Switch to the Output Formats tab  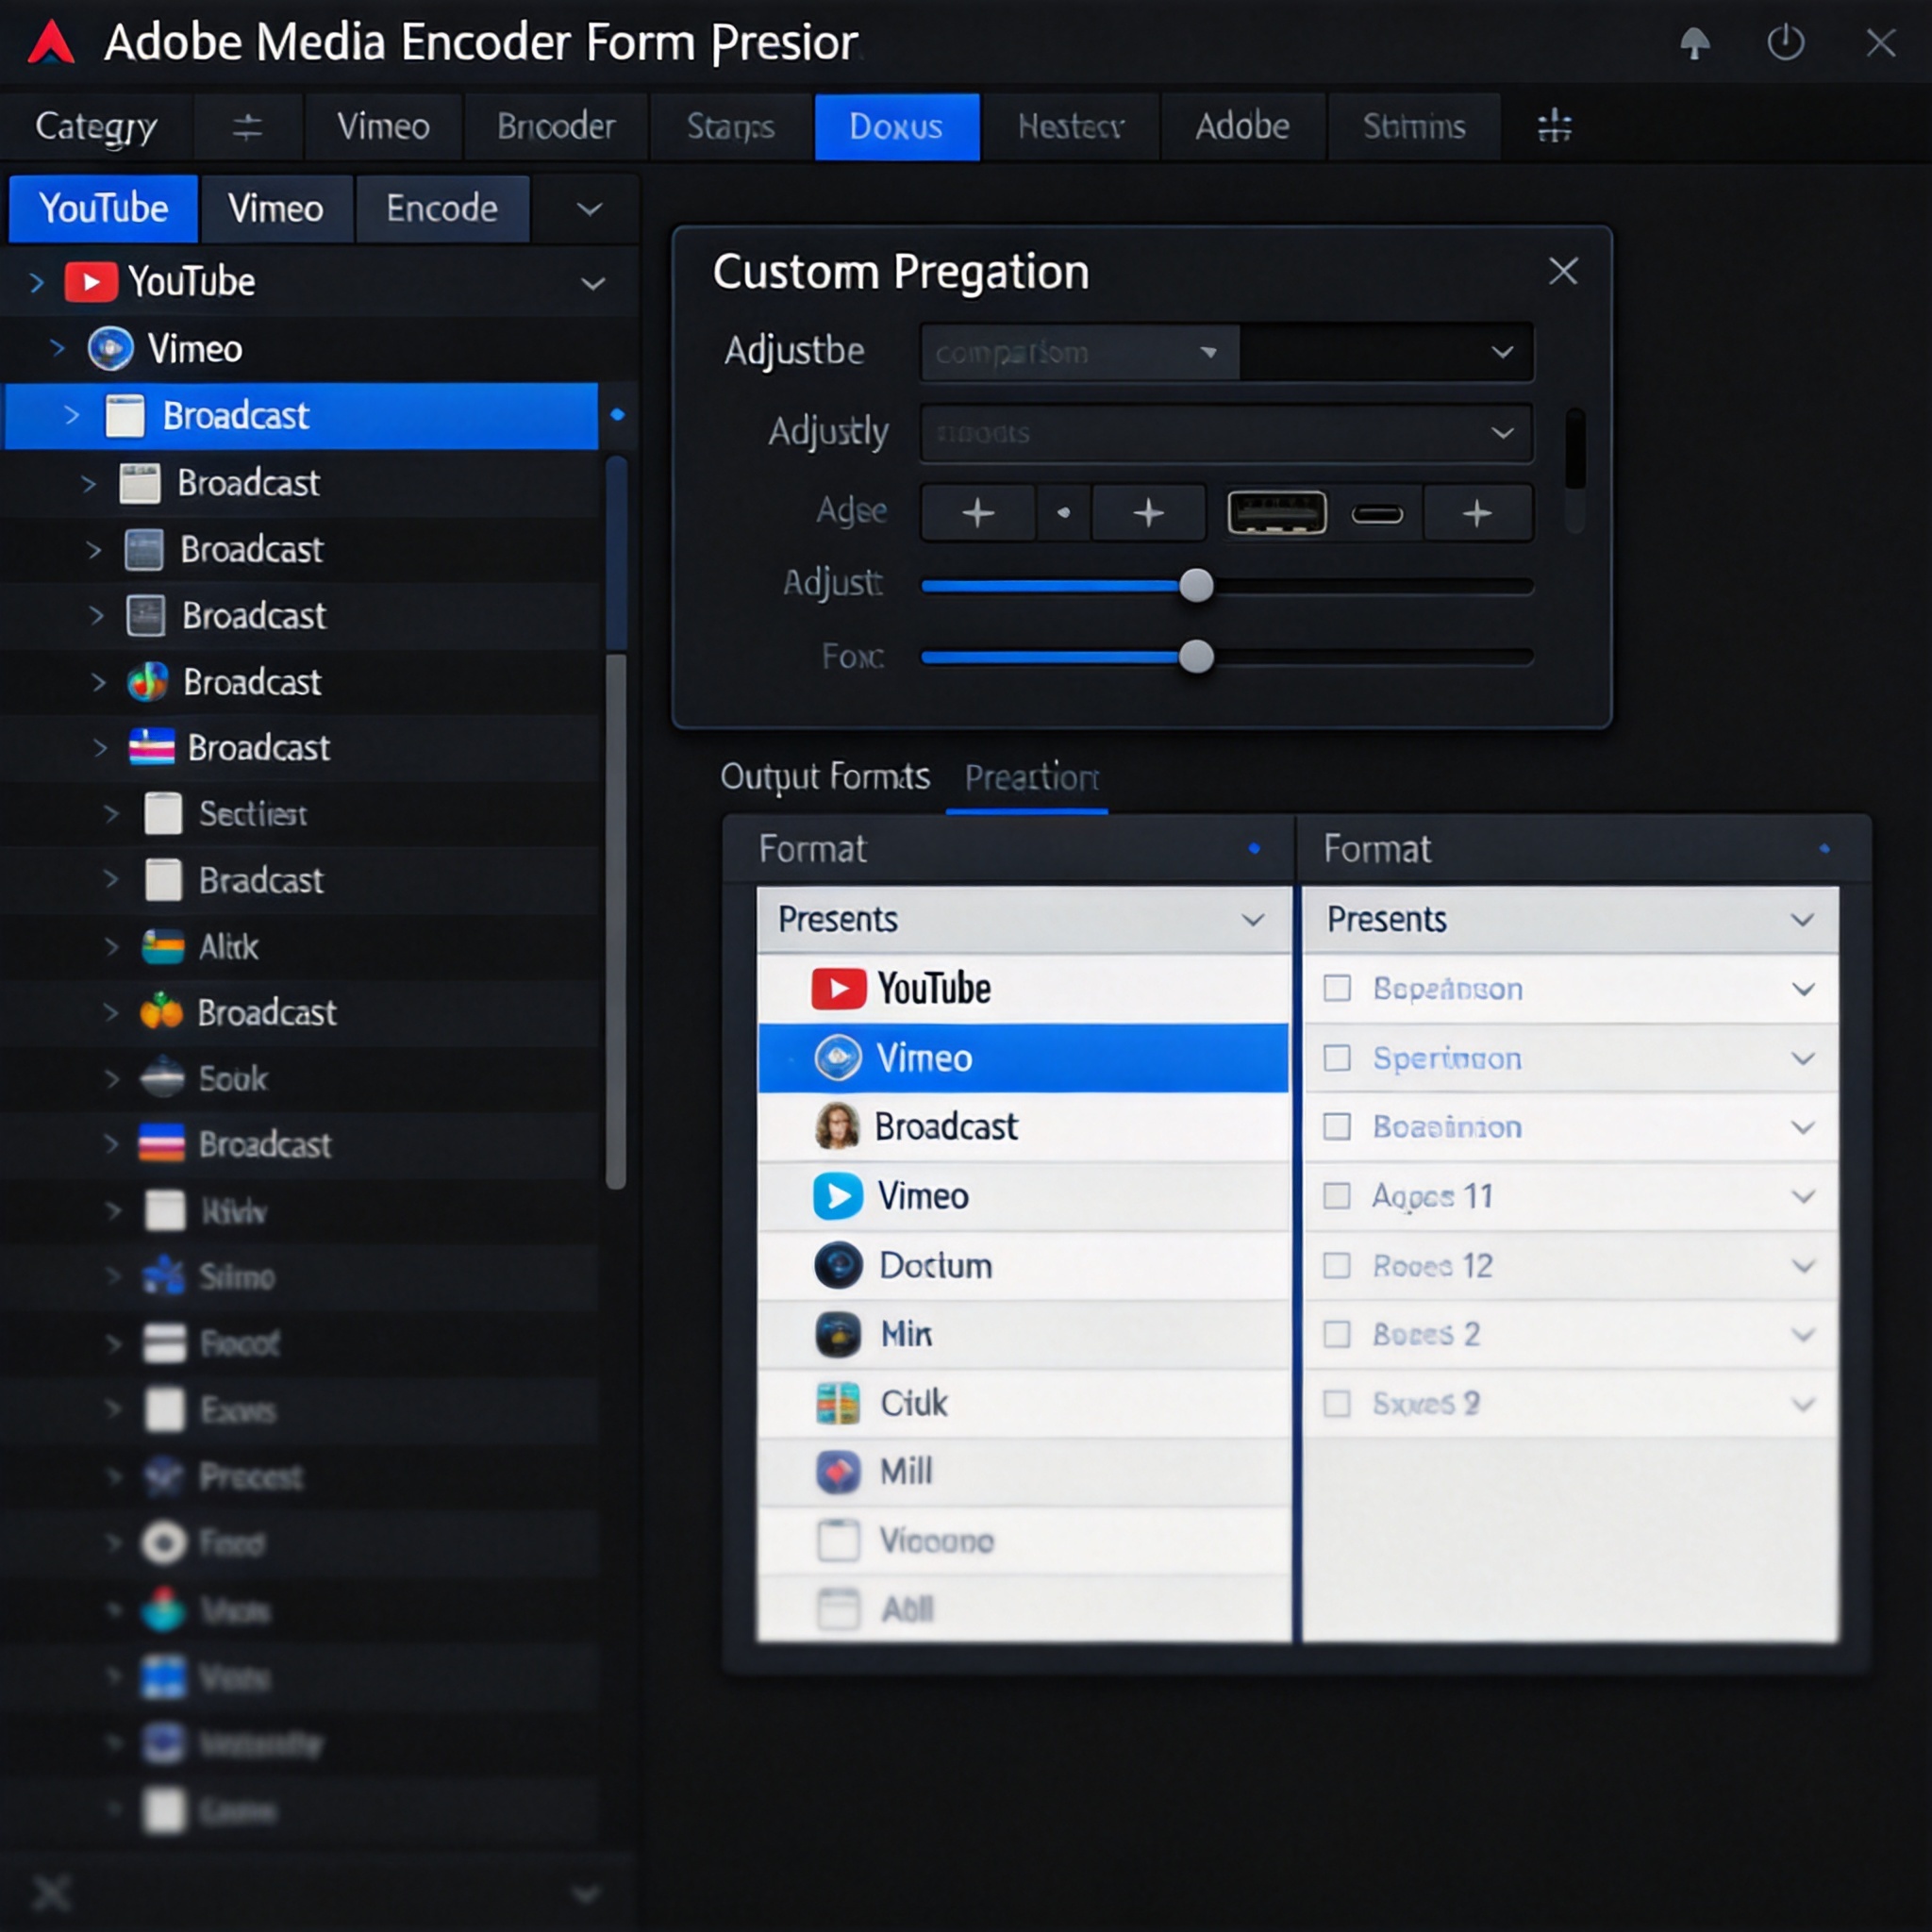[x=825, y=777]
